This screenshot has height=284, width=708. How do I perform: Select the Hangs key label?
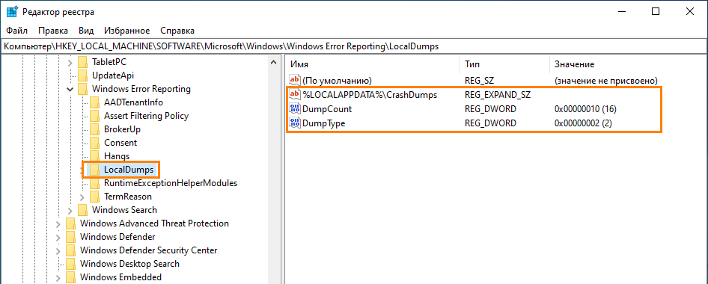point(117,156)
